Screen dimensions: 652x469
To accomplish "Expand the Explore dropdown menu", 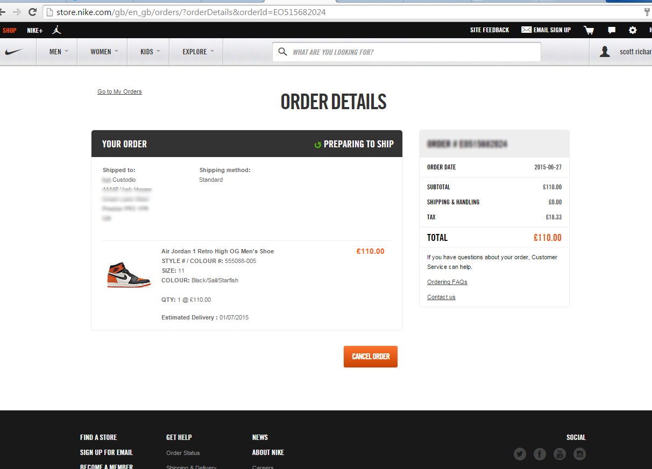I will [198, 52].
